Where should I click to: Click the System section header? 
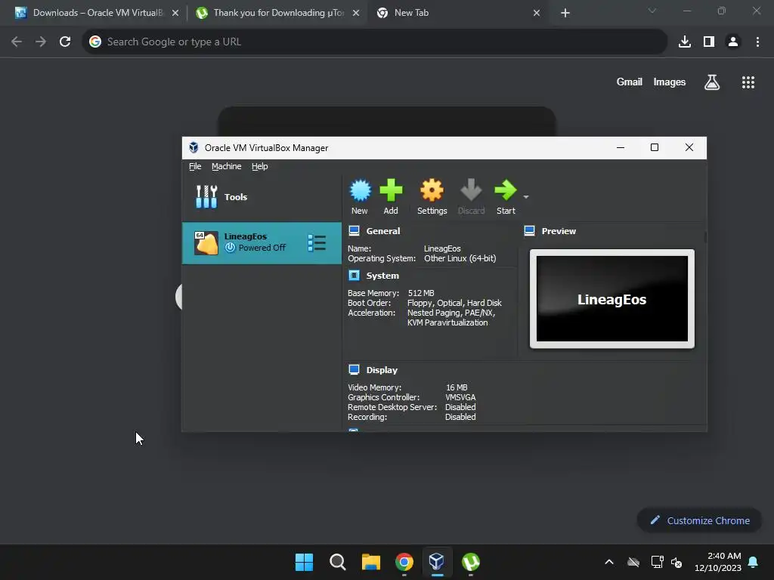coord(382,276)
